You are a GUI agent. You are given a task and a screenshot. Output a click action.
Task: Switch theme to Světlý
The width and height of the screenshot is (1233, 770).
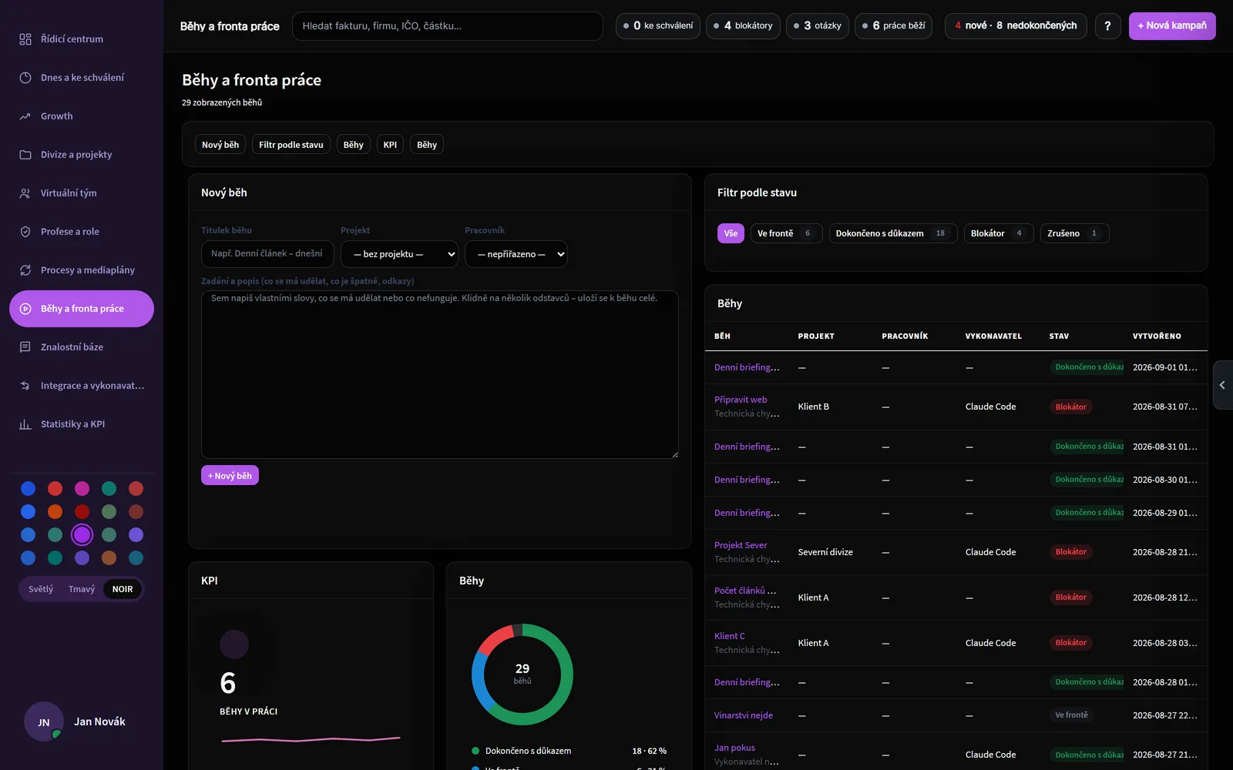tap(41, 589)
